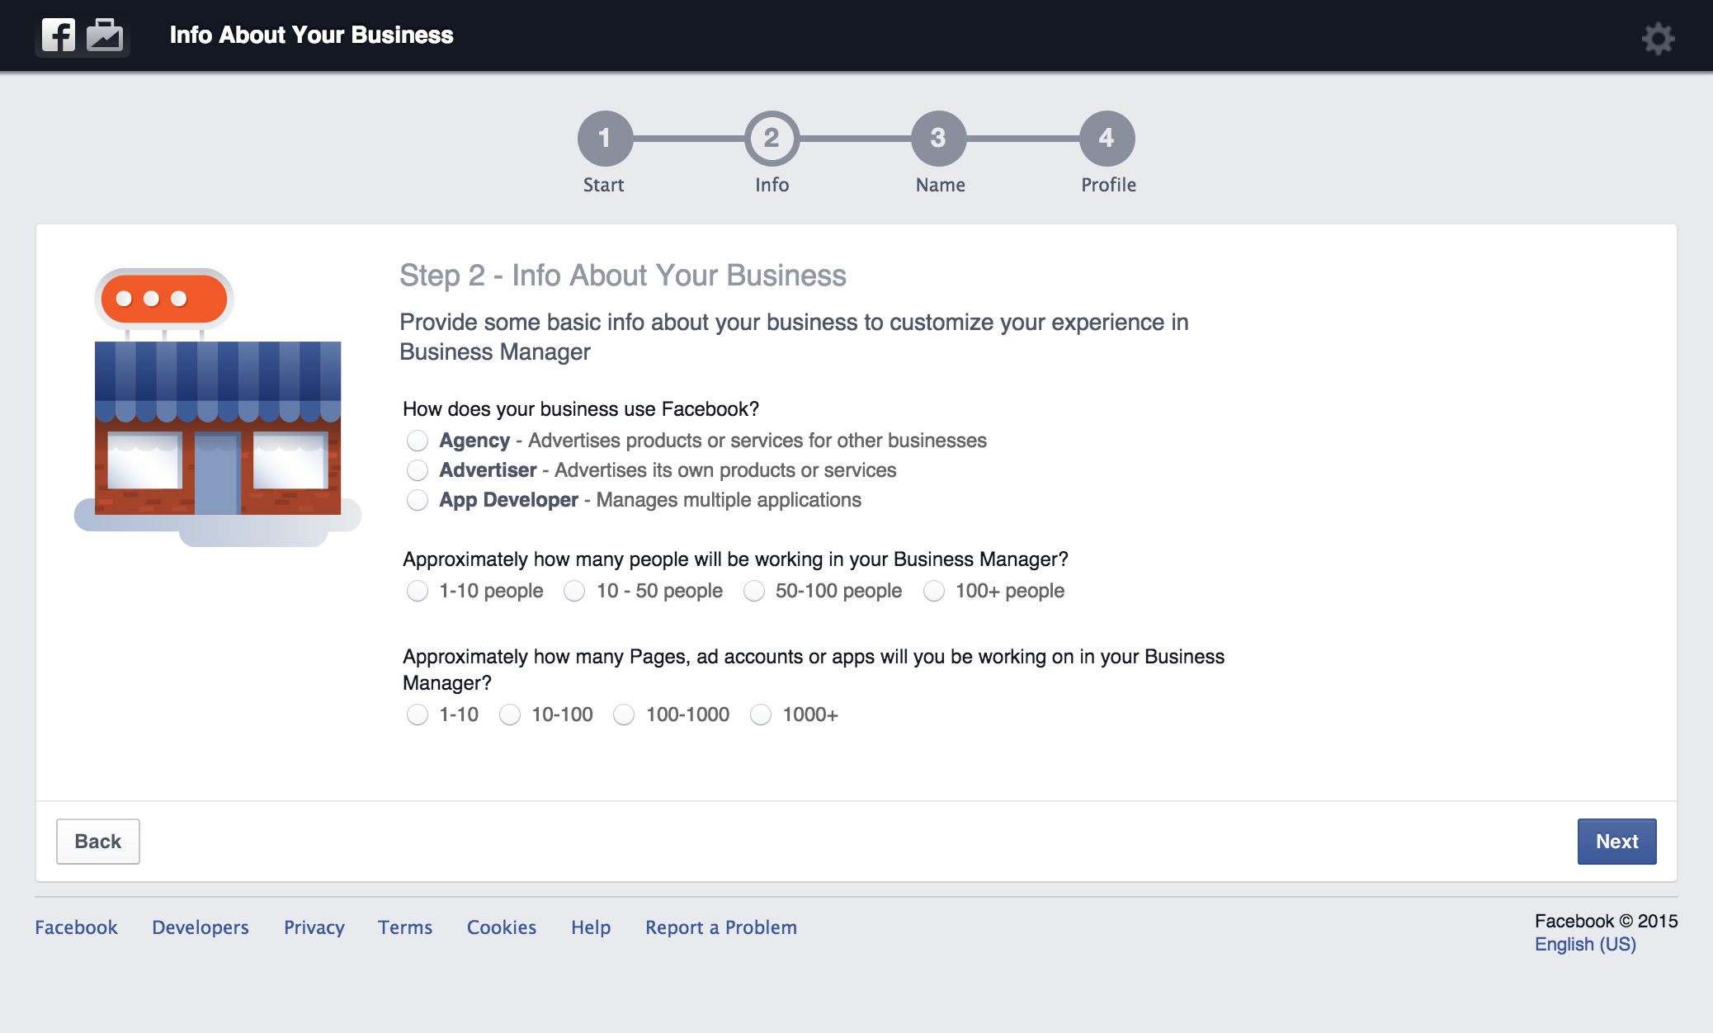Select 1000+ Pages and ad accounts

(x=761, y=715)
